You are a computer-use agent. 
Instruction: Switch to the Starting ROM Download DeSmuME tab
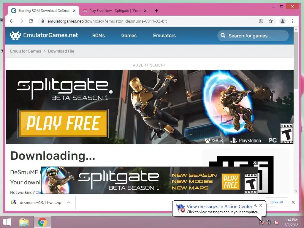pos(43,11)
